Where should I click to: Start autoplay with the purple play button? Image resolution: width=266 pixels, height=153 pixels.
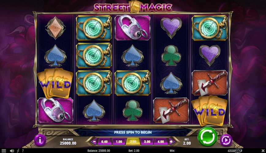click(226, 140)
